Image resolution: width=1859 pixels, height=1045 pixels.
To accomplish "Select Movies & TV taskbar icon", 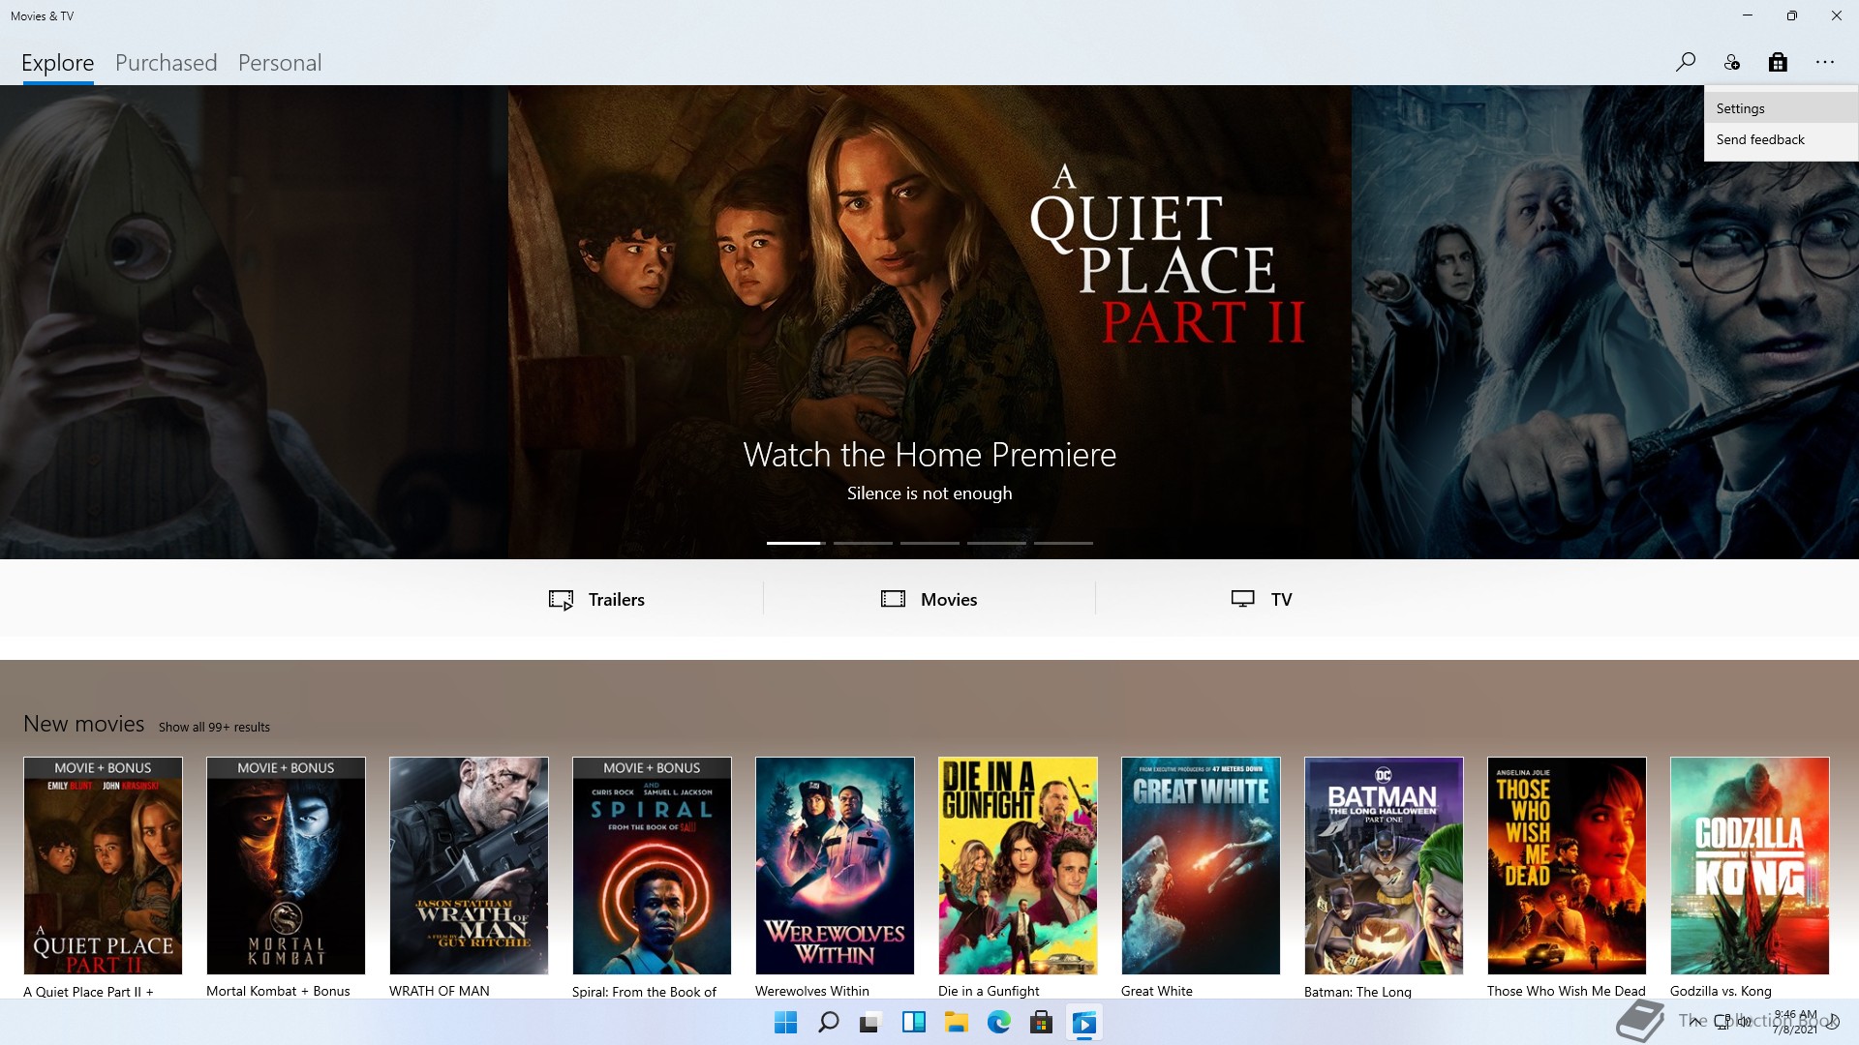I will click(x=1084, y=1023).
